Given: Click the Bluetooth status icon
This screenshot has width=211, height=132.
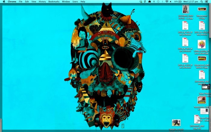Looking at the screenshot, I should (x=162, y=2).
